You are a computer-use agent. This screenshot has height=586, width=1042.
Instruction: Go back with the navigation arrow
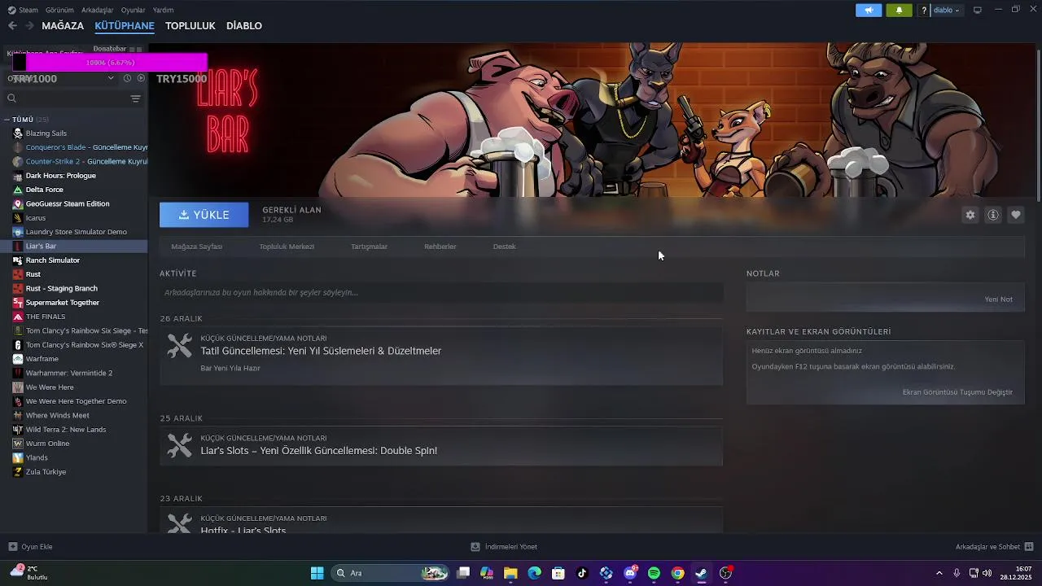pos(12,26)
